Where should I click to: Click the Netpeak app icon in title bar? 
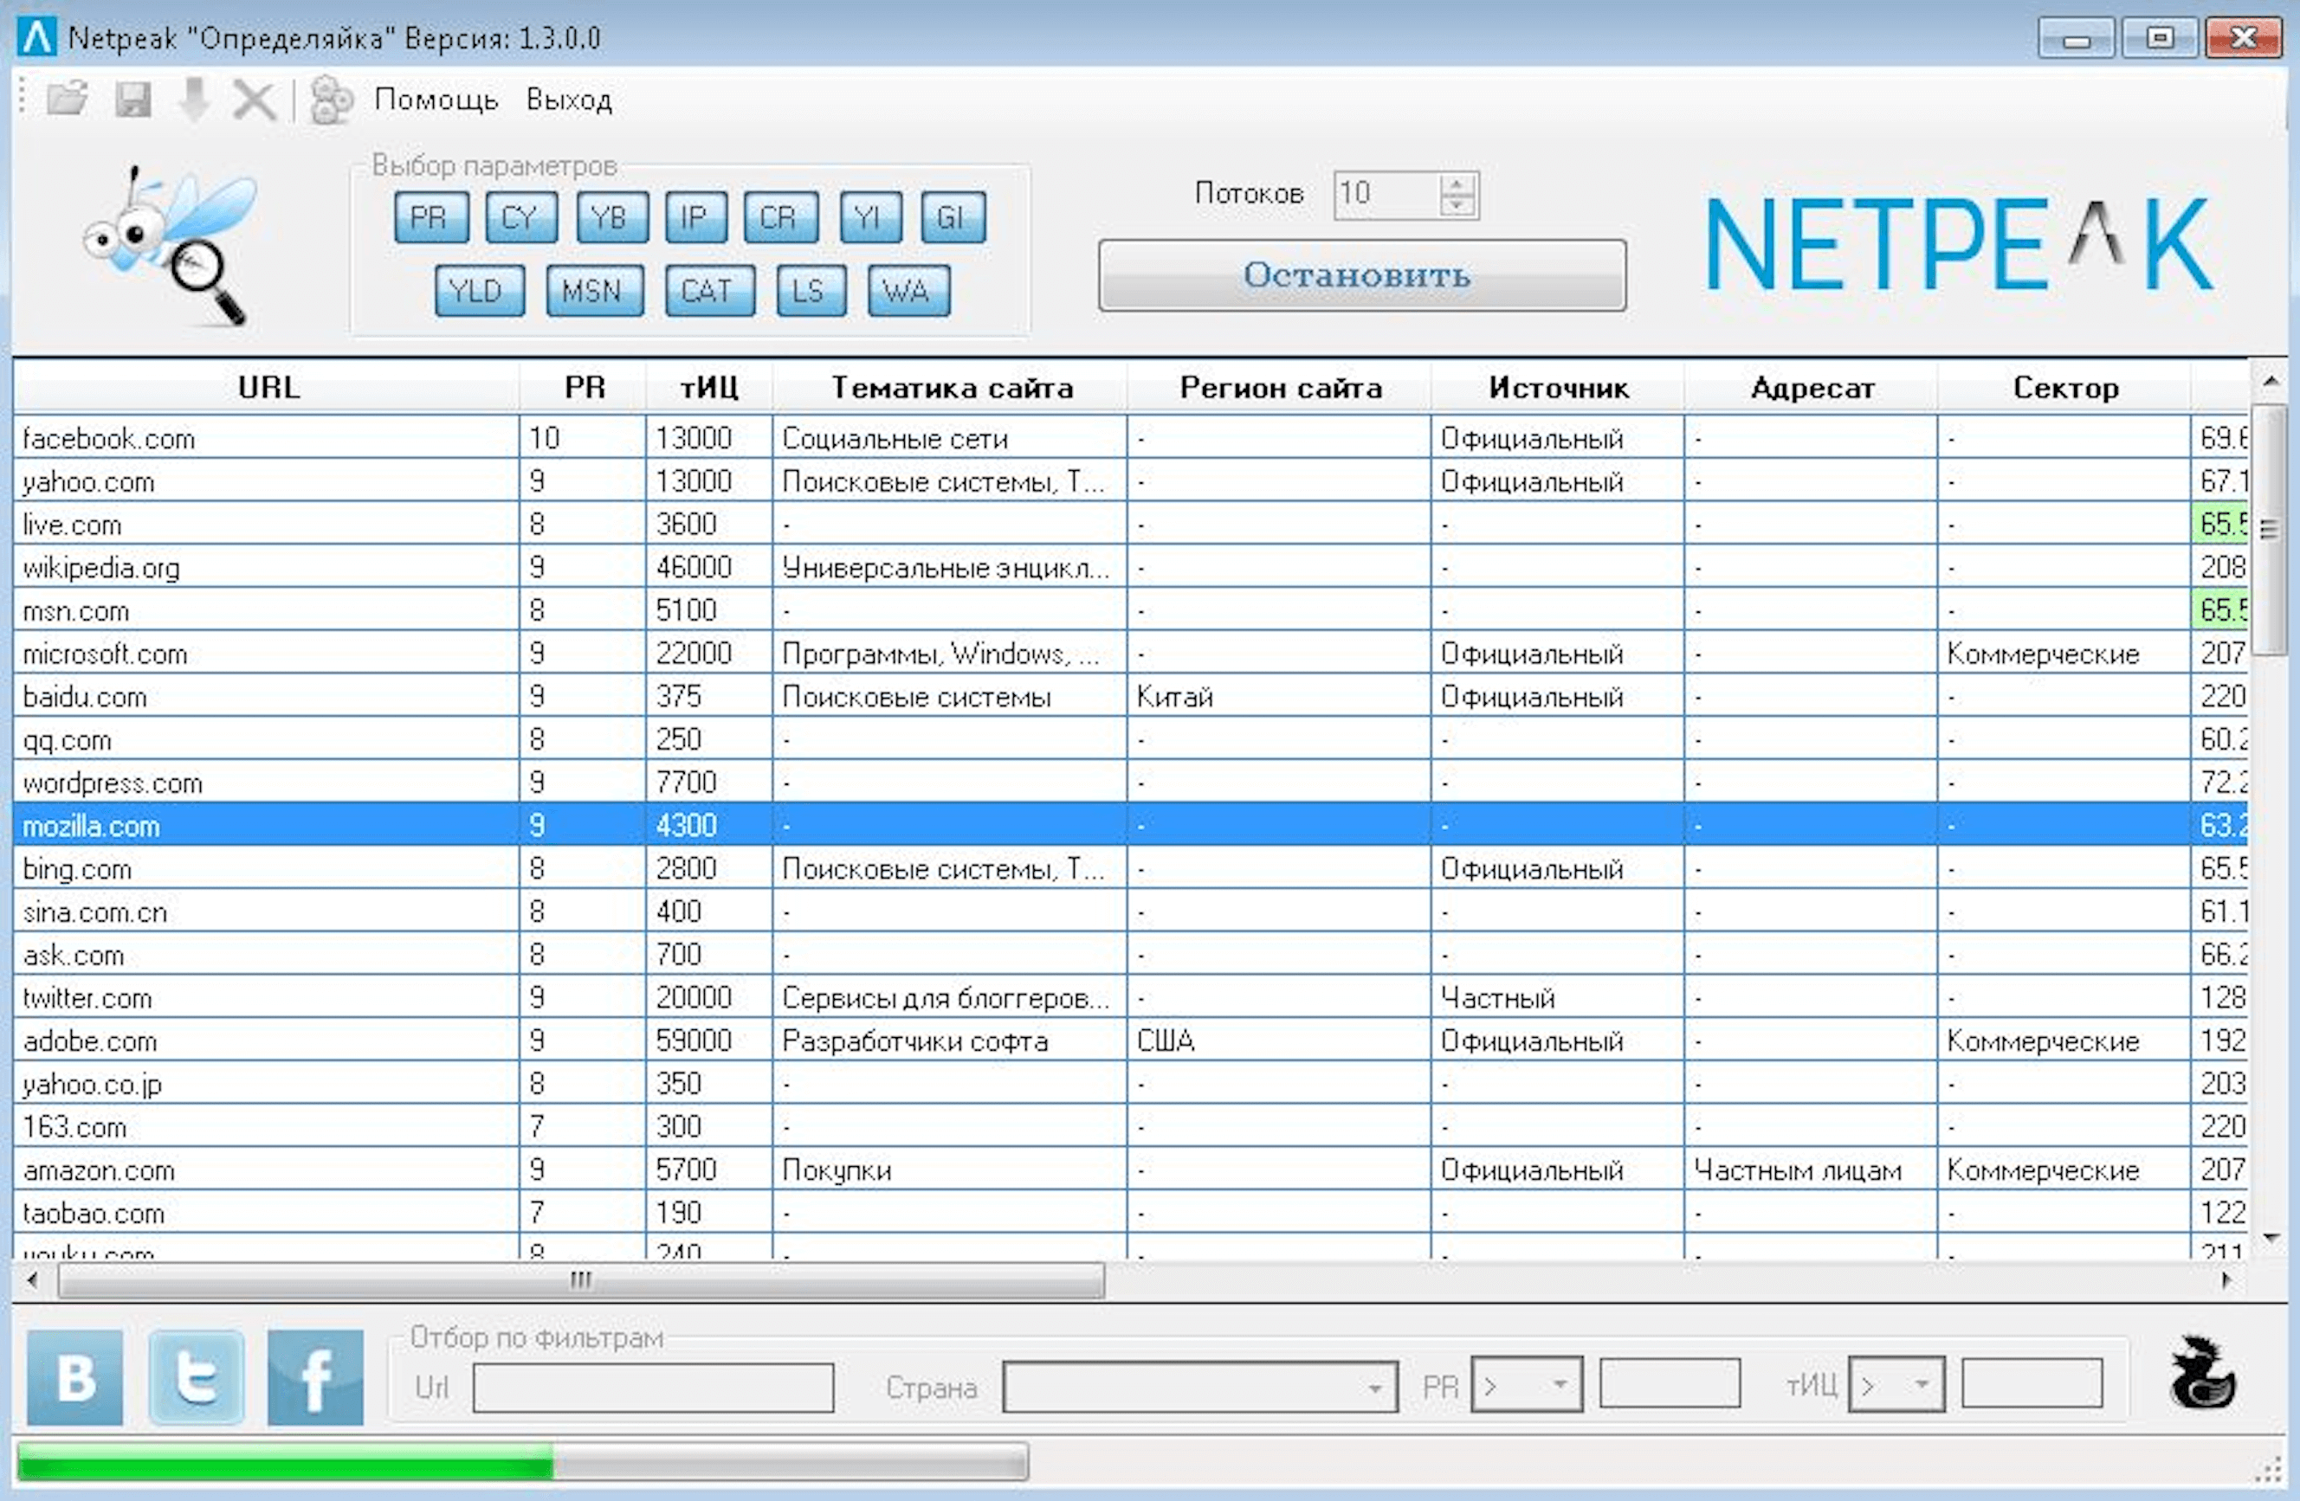(38, 38)
